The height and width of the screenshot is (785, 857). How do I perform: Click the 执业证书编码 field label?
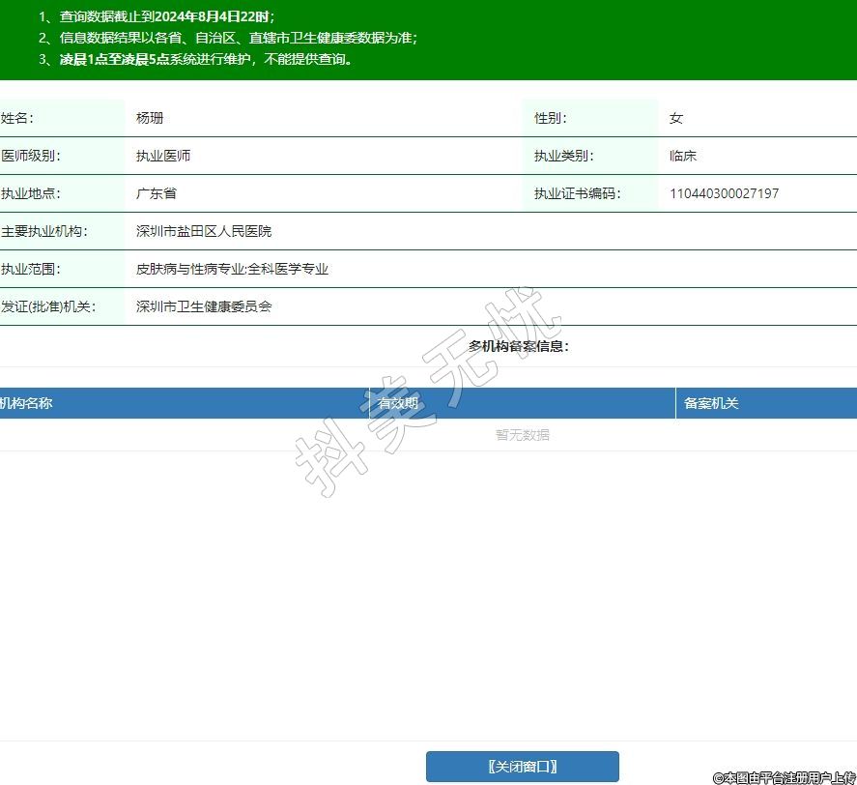pyautogui.click(x=577, y=193)
